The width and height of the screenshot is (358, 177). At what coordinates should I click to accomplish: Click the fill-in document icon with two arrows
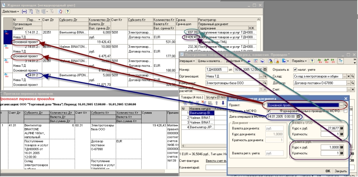(x=263, y=61)
